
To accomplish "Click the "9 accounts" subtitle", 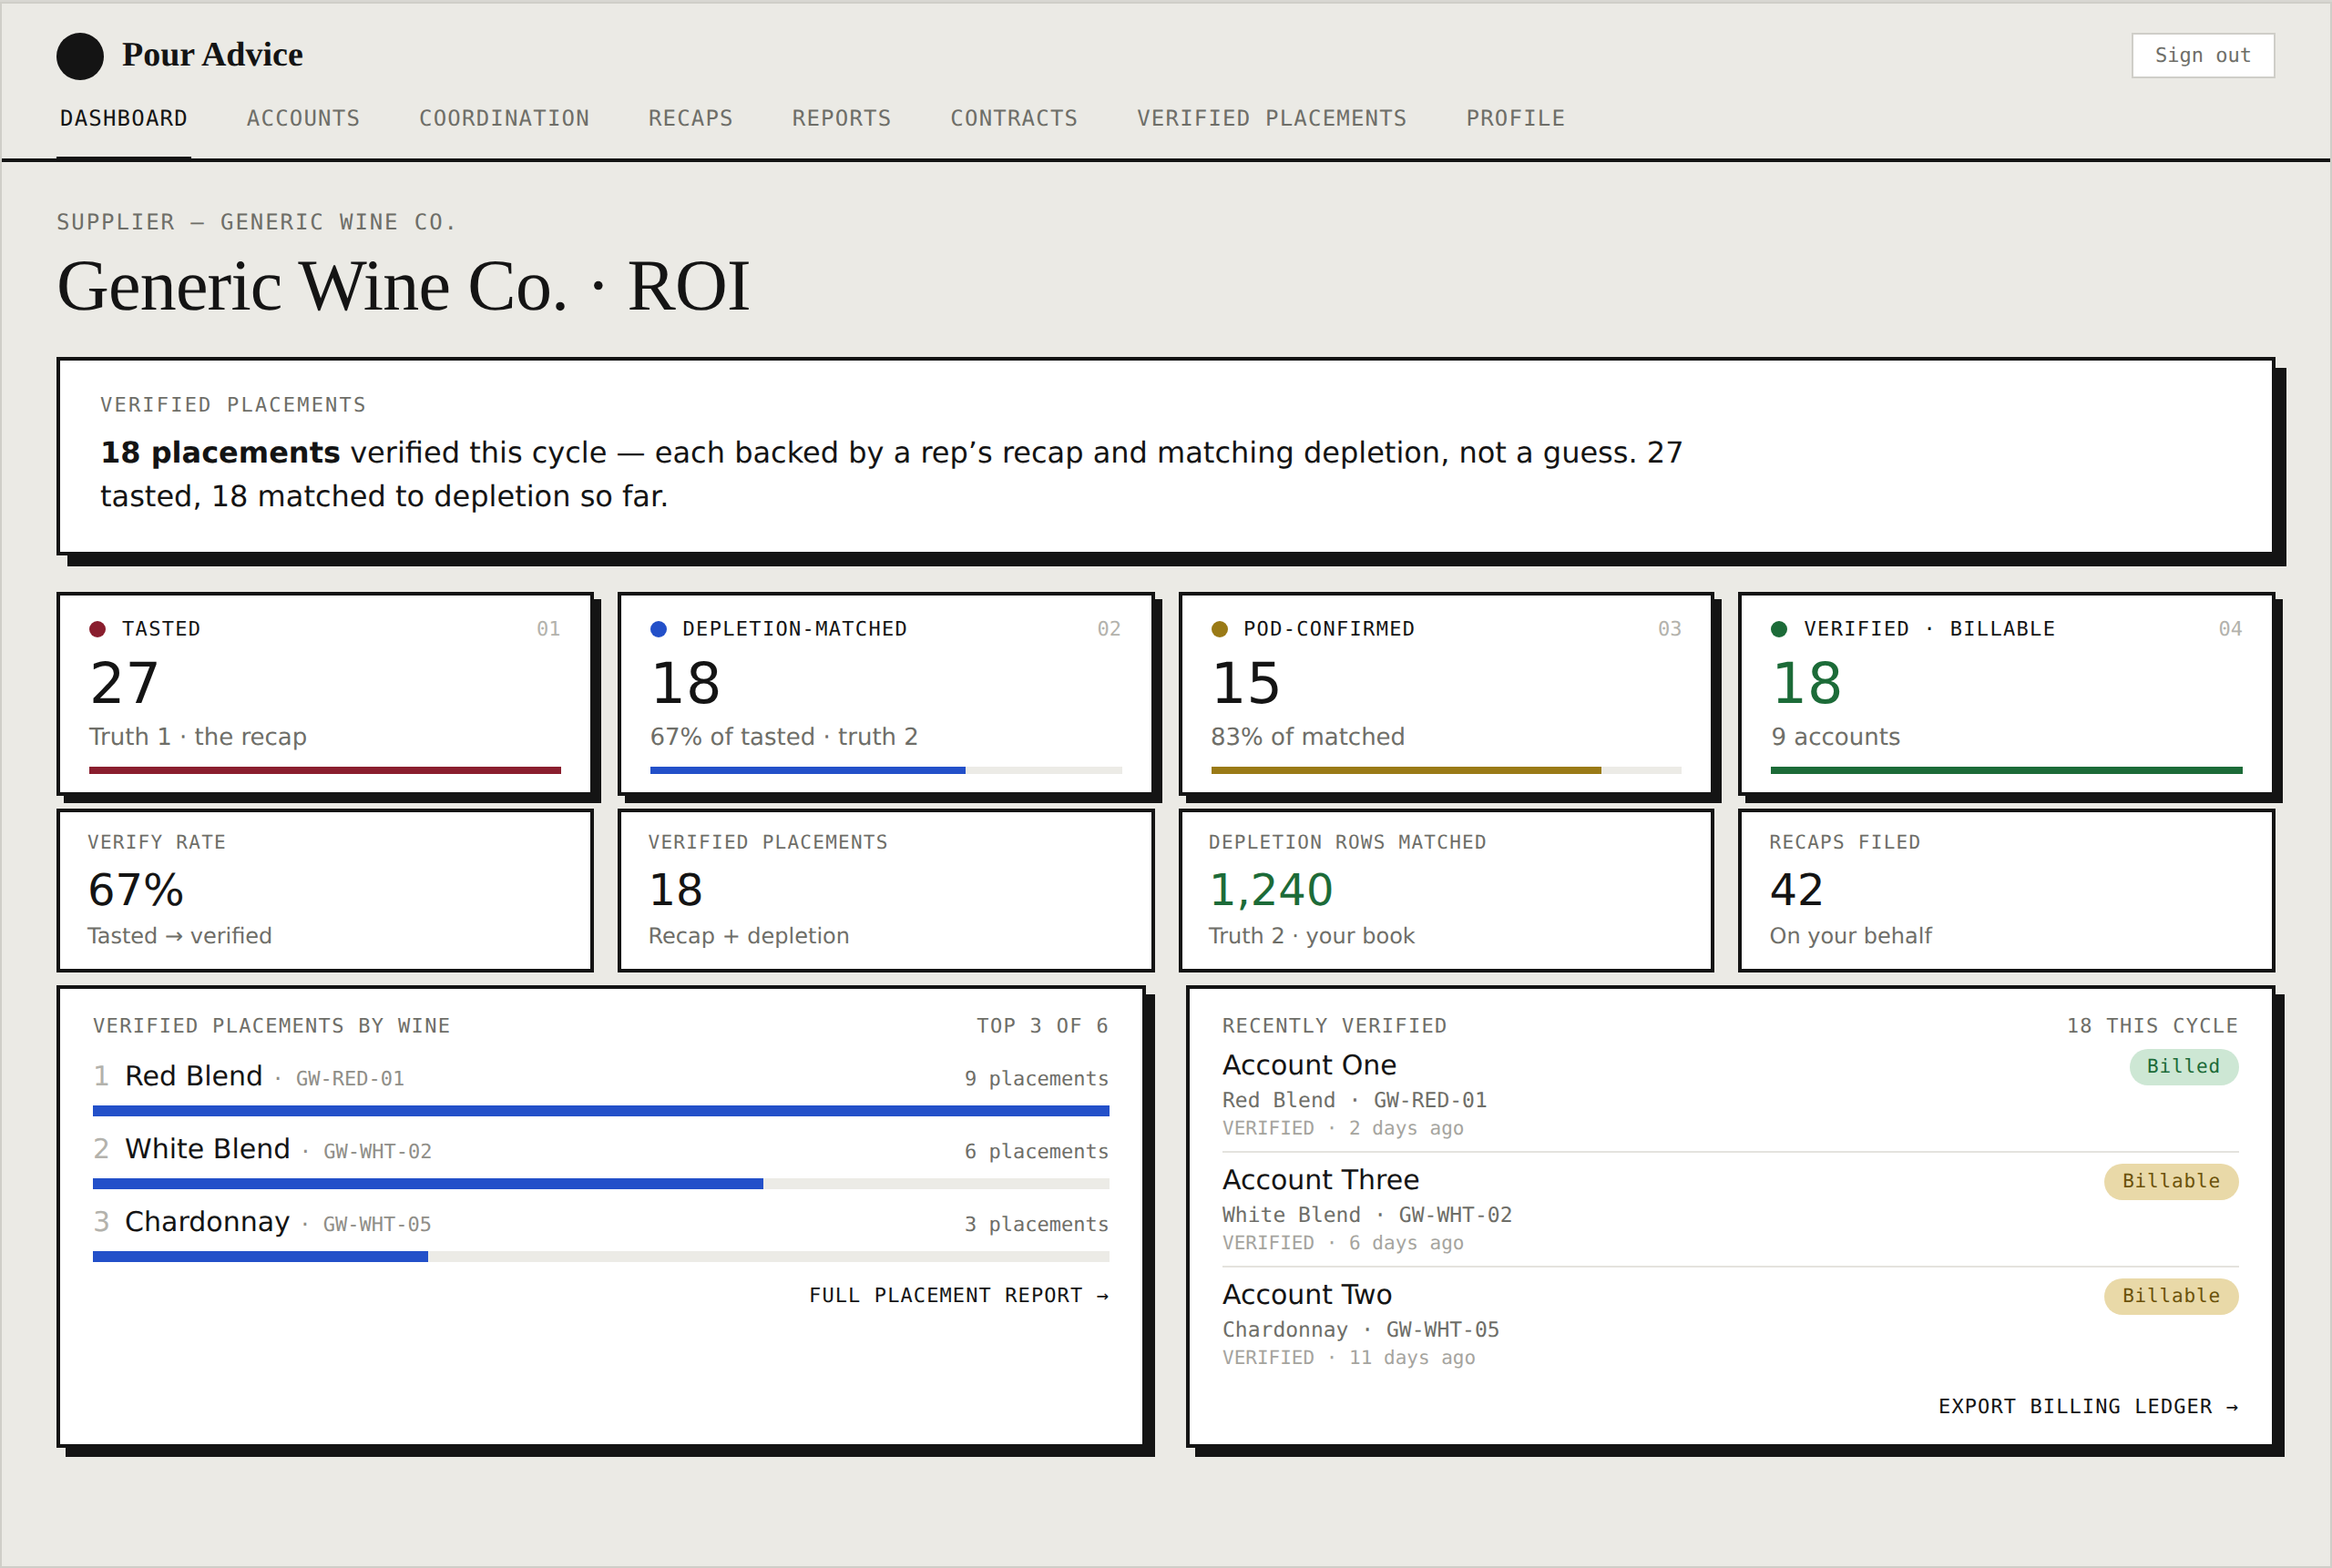I will click(x=1836, y=737).
